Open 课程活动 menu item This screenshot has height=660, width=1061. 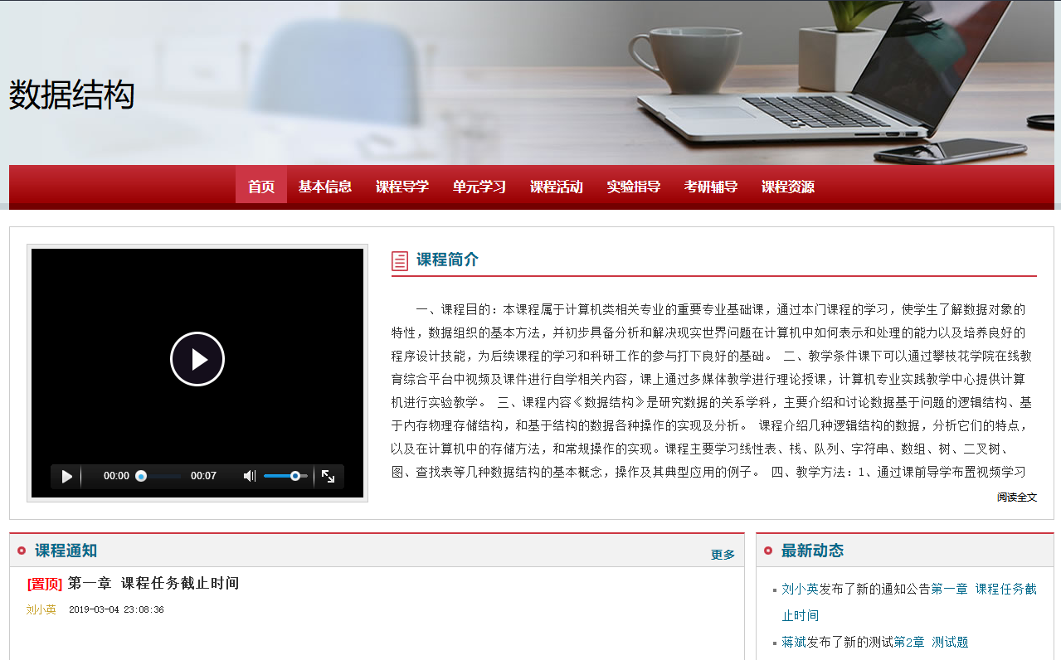click(x=557, y=187)
